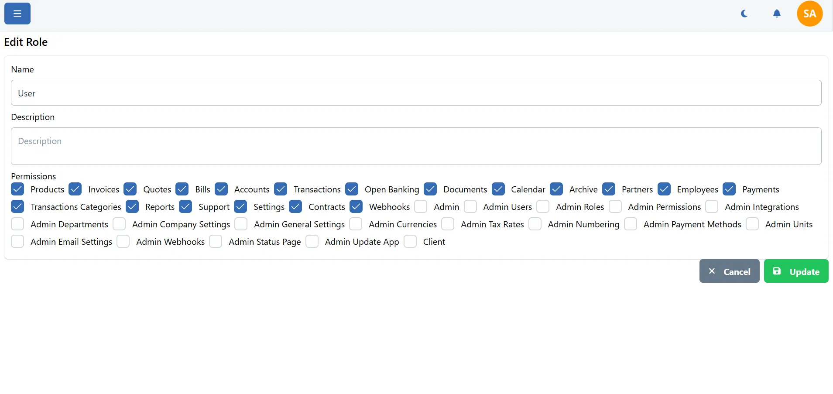
Task: Open the SA user avatar menu
Action: [x=809, y=14]
